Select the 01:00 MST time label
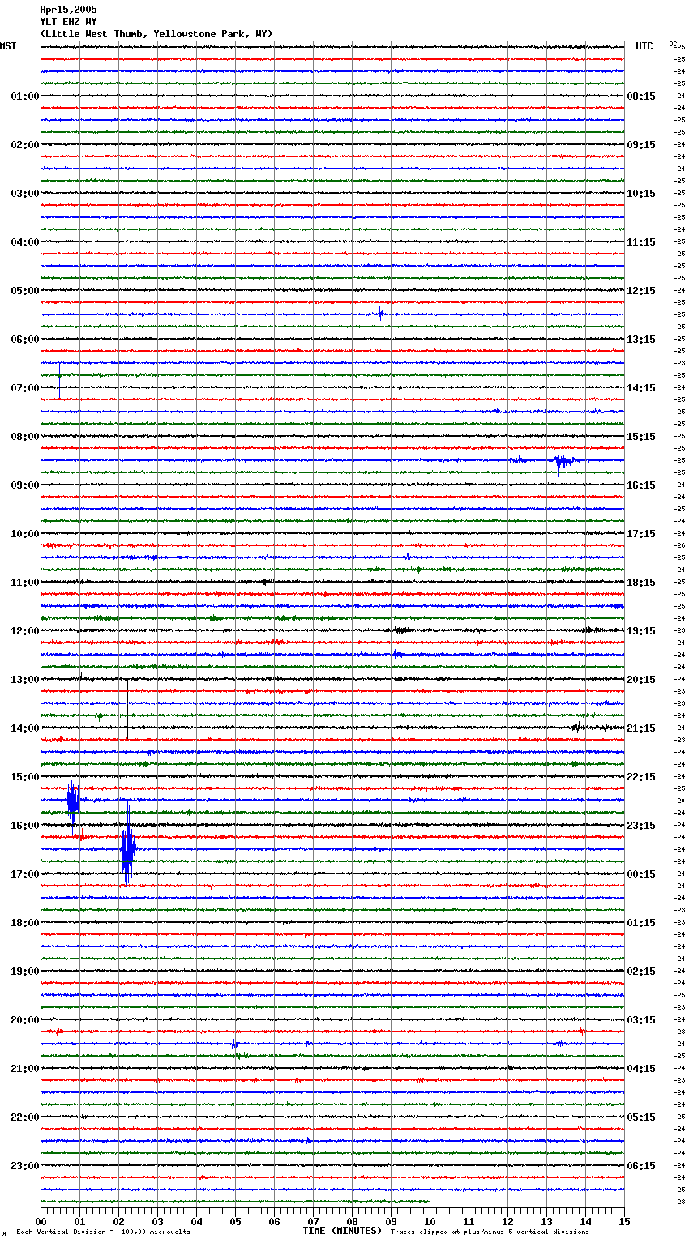This screenshot has width=689, height=1243. click(25, 96)
